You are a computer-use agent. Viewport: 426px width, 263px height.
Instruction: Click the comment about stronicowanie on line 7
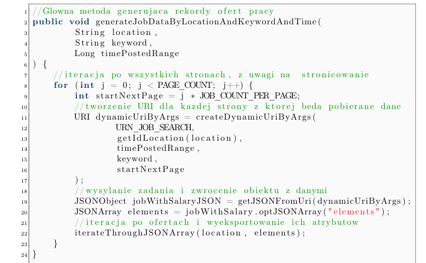tap(211, 75)
